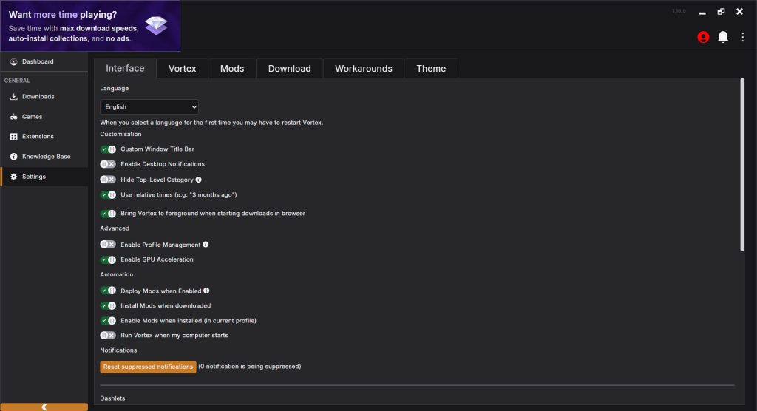Toggle Bring Vortex to foreground setting
Image resolution: width=757 pixels, height=411 pixels.
pyautogui.click(x=108, y=214)
